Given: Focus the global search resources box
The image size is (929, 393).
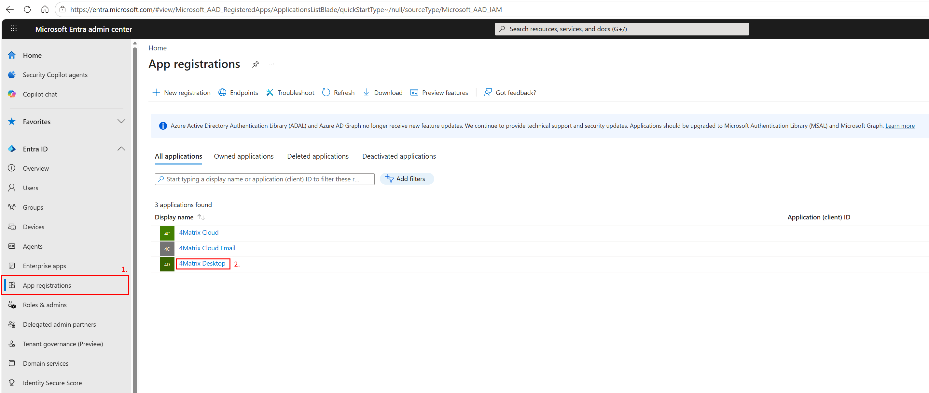Looking at the screenshot, I should coord(622,29).
